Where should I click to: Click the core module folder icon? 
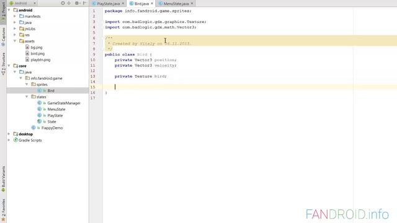[x=16, y=66]
